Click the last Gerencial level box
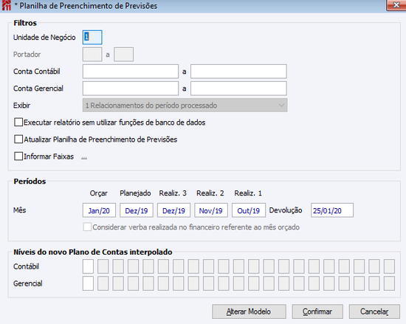The height and width of the screenshot is (324, 406). [x=389, y=283]
